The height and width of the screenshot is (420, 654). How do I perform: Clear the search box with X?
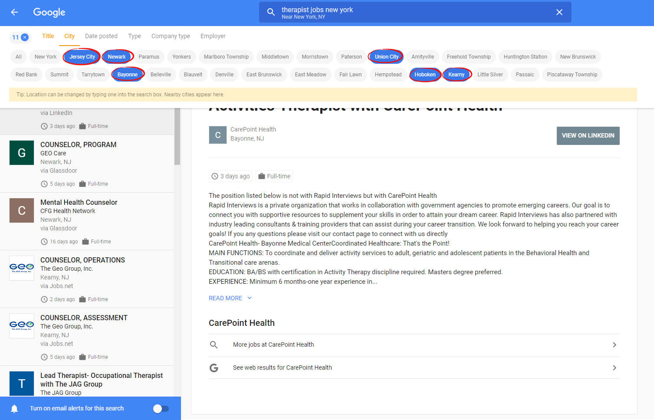[x=559, y=12]
